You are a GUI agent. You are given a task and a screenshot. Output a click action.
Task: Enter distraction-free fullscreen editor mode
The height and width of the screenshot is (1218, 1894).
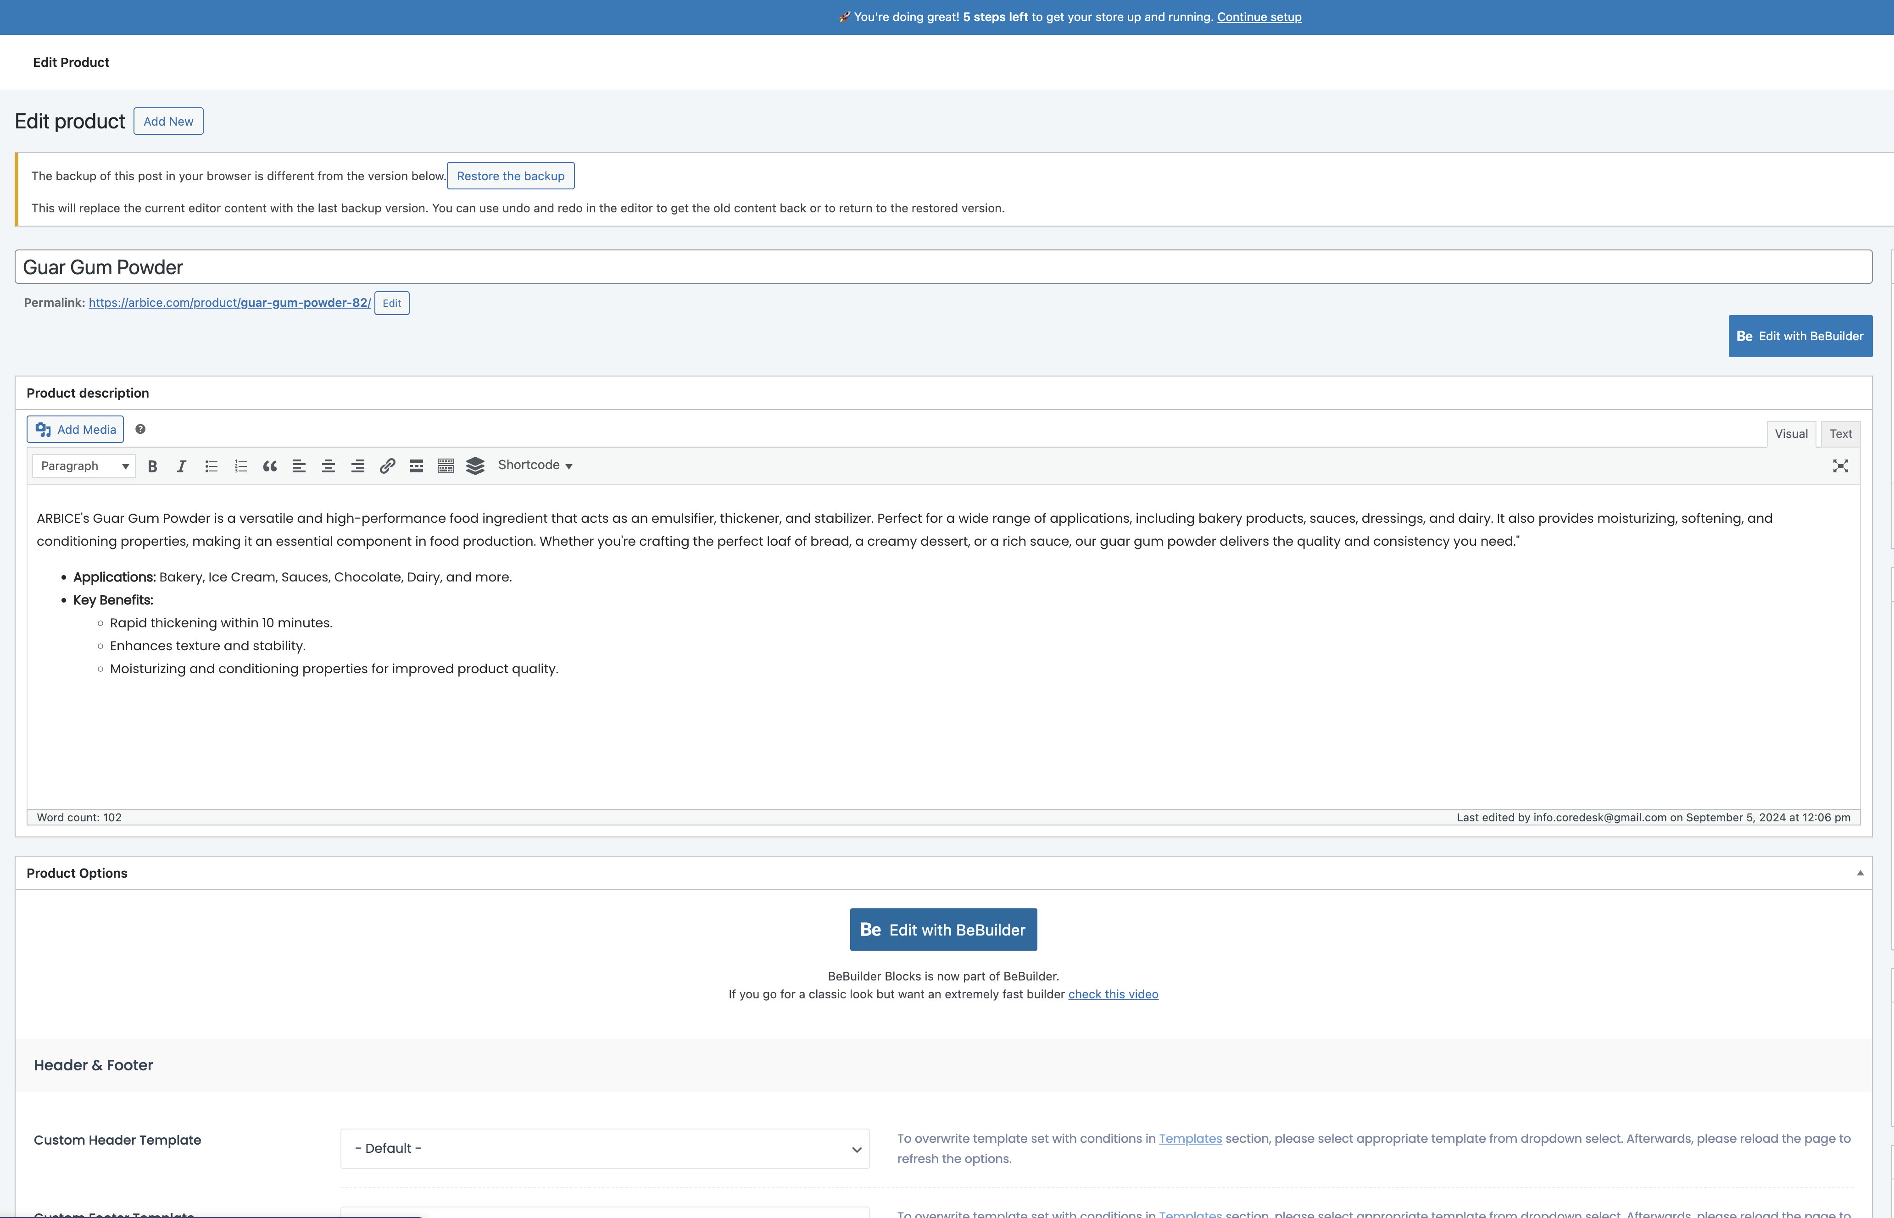point(1840,466)
